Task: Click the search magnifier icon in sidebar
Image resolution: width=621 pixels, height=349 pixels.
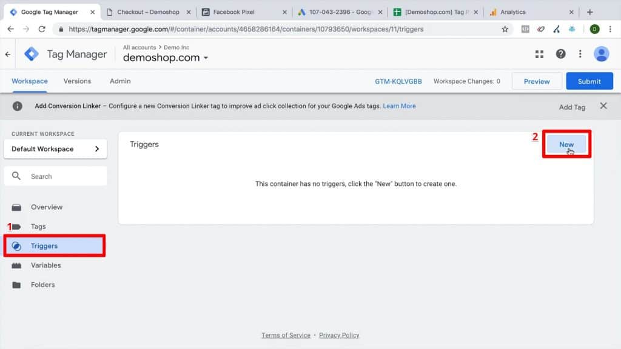Action: coord(16,176)
